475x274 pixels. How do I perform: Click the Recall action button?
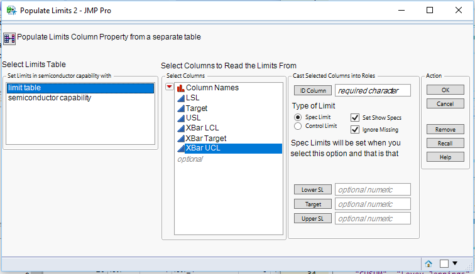(x=445, y=144)
